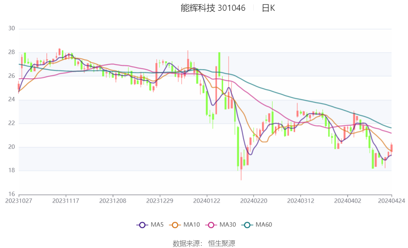
Task: Toggle the MA5 series via its text label
Action: (157, 225)
